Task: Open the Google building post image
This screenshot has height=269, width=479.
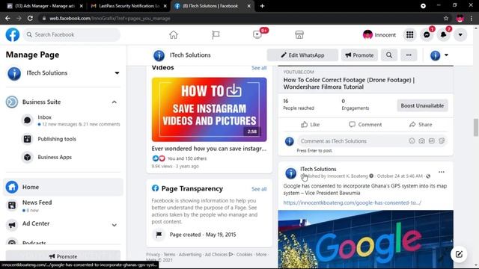Action: click(x=366, y=239)
